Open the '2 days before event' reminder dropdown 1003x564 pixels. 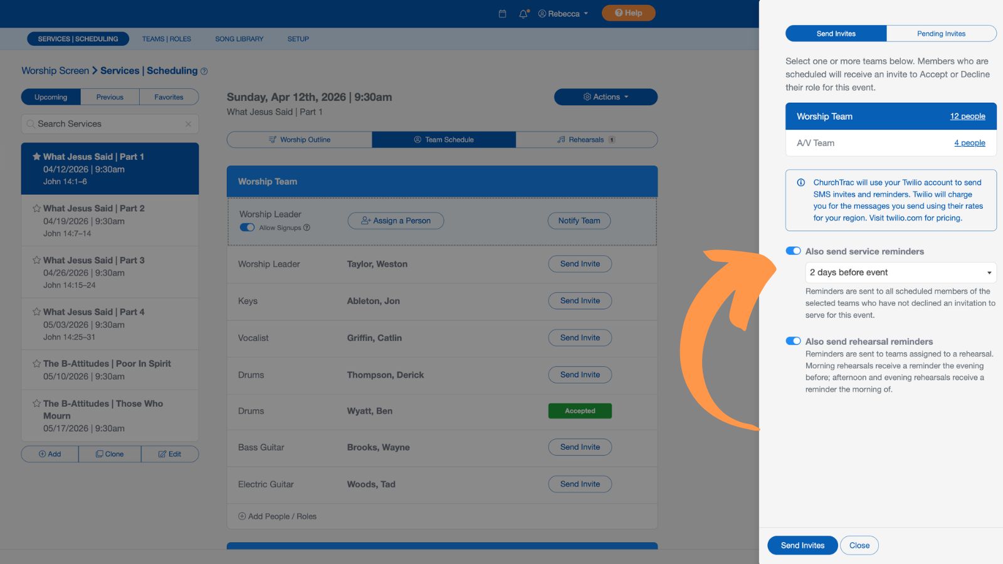click(x=901, y=272)
